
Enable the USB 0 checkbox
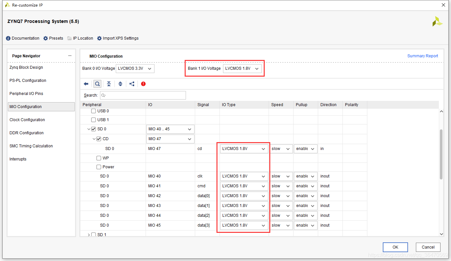coord(93,111)
